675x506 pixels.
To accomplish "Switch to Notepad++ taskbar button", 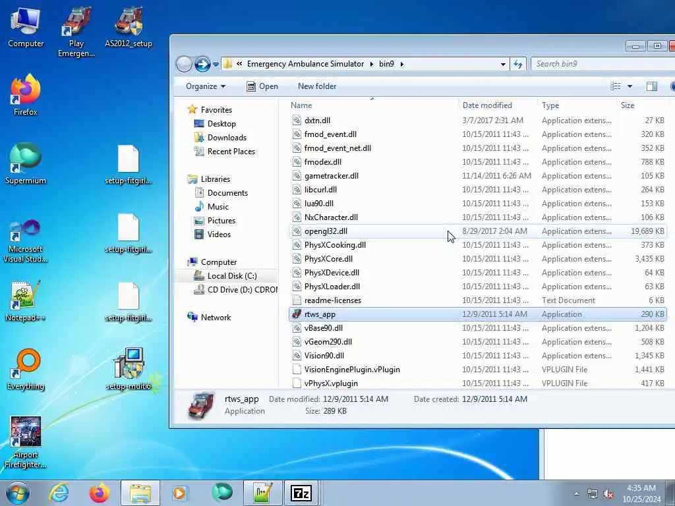I will pyautogui.click(x=263, y=493).
